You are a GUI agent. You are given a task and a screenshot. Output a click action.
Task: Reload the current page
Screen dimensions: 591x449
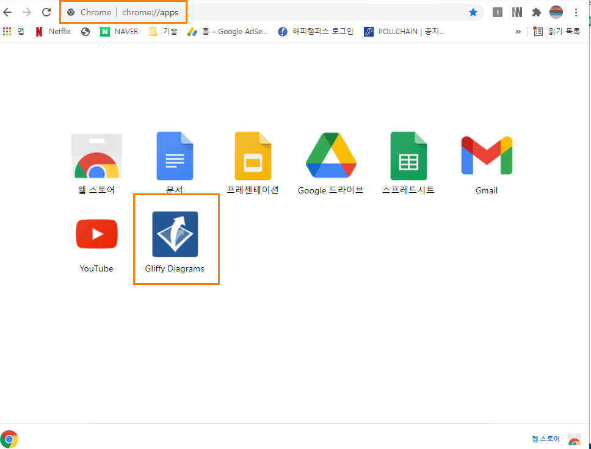pyautogui.click(x=46, y=12)
